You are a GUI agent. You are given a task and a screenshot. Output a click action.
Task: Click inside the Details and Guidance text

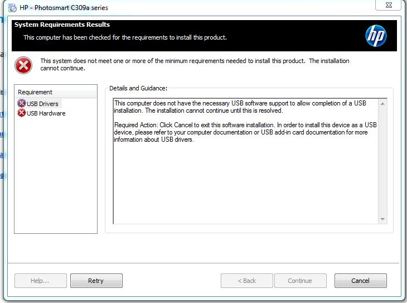(x=245, y=121)
